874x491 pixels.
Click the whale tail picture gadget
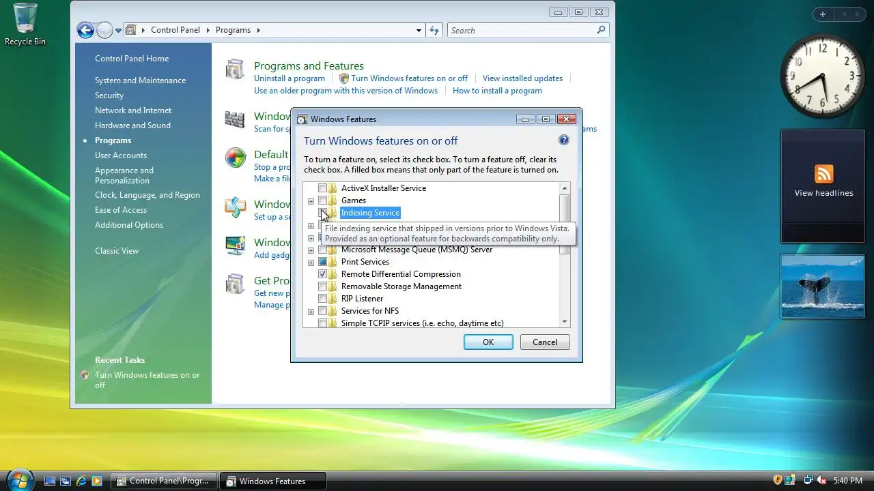point(823,286)
